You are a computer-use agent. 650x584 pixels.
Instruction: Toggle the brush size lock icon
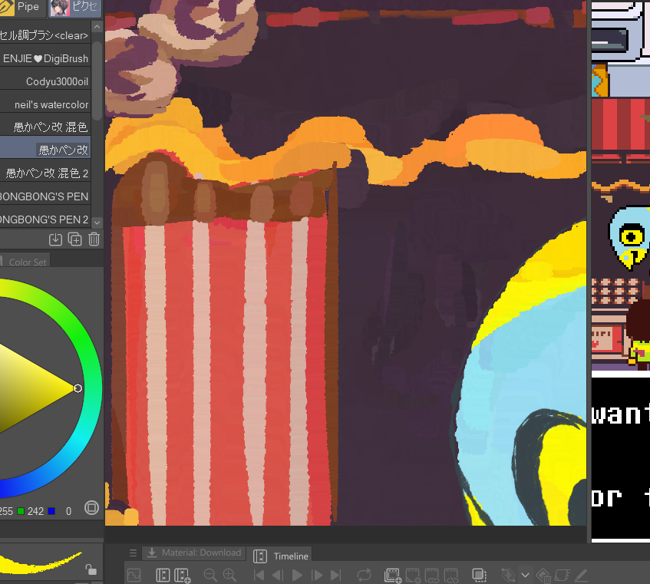point(91,569)
